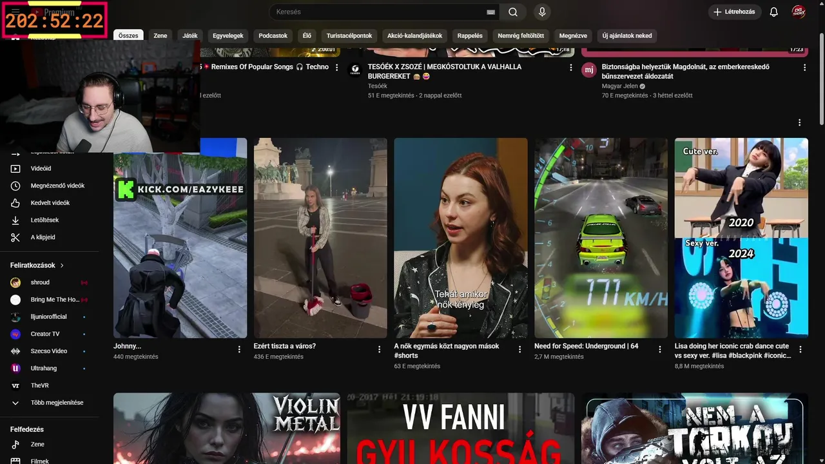Open options for Lisa crab dance short
The height and width of the screenshot is (464, 825).
coord(801,349)
